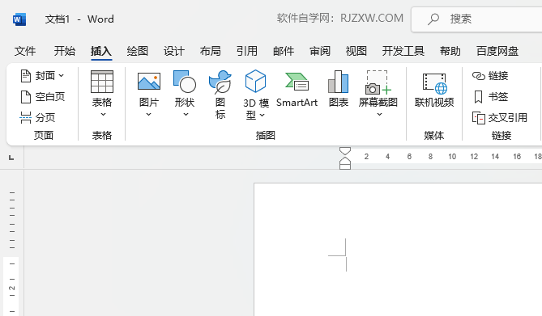The height and width of the screenshot is (316, 542).
Task: Click the hanging indent marker on ruler
Action: click(x=345, y=161)
